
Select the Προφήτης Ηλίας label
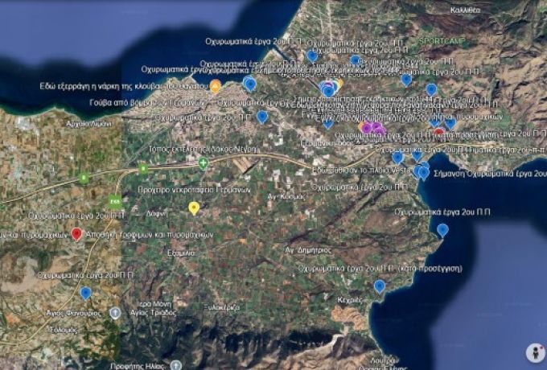137,366
